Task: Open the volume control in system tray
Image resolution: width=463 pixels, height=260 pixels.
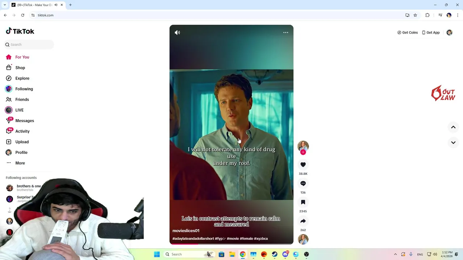Action: click(x=435, y=254)
